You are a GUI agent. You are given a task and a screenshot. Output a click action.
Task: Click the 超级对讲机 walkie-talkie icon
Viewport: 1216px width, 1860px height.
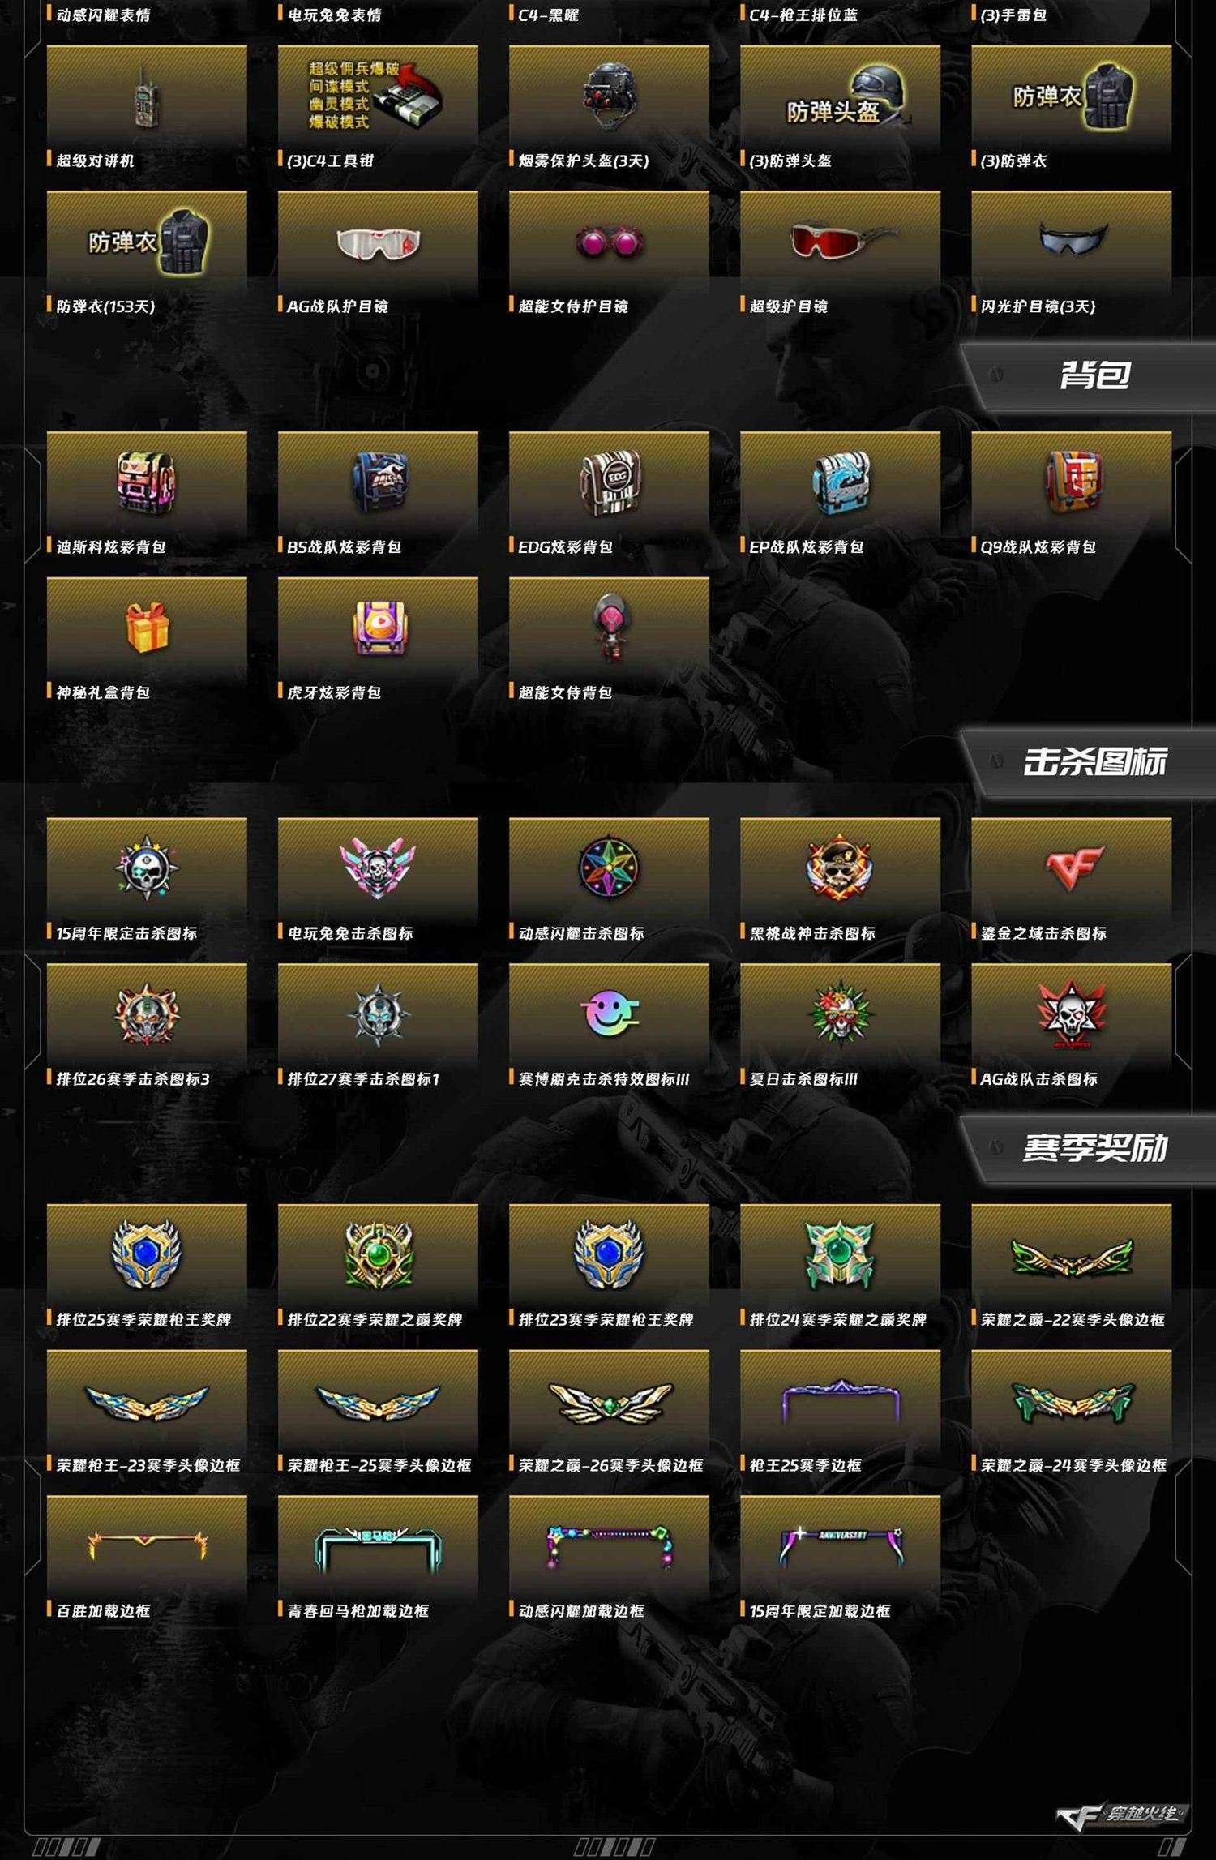click(x=147, y=97)
